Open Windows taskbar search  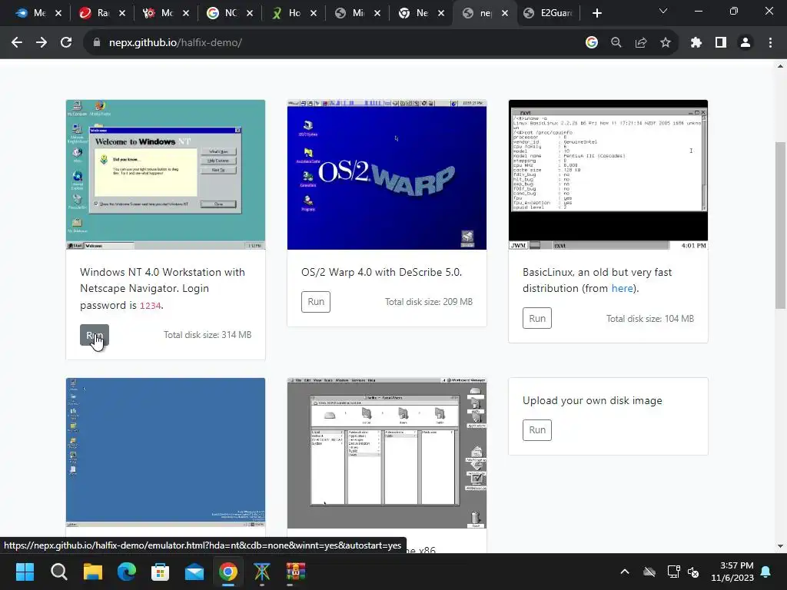tap(58, 572)
